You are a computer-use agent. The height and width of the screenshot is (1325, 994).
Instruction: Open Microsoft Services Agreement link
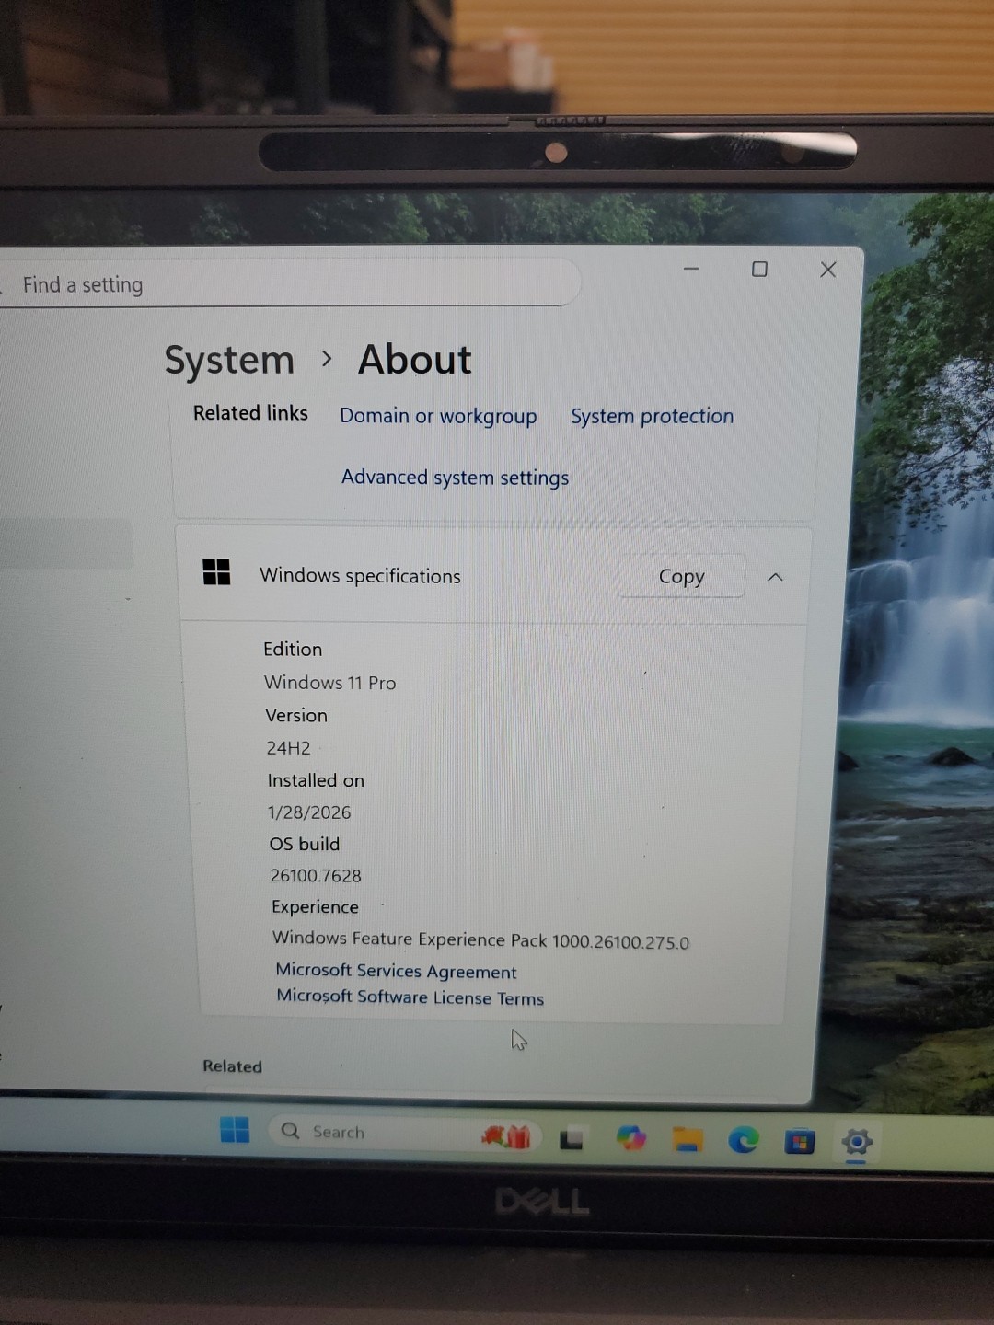click(x=396, y=971)
